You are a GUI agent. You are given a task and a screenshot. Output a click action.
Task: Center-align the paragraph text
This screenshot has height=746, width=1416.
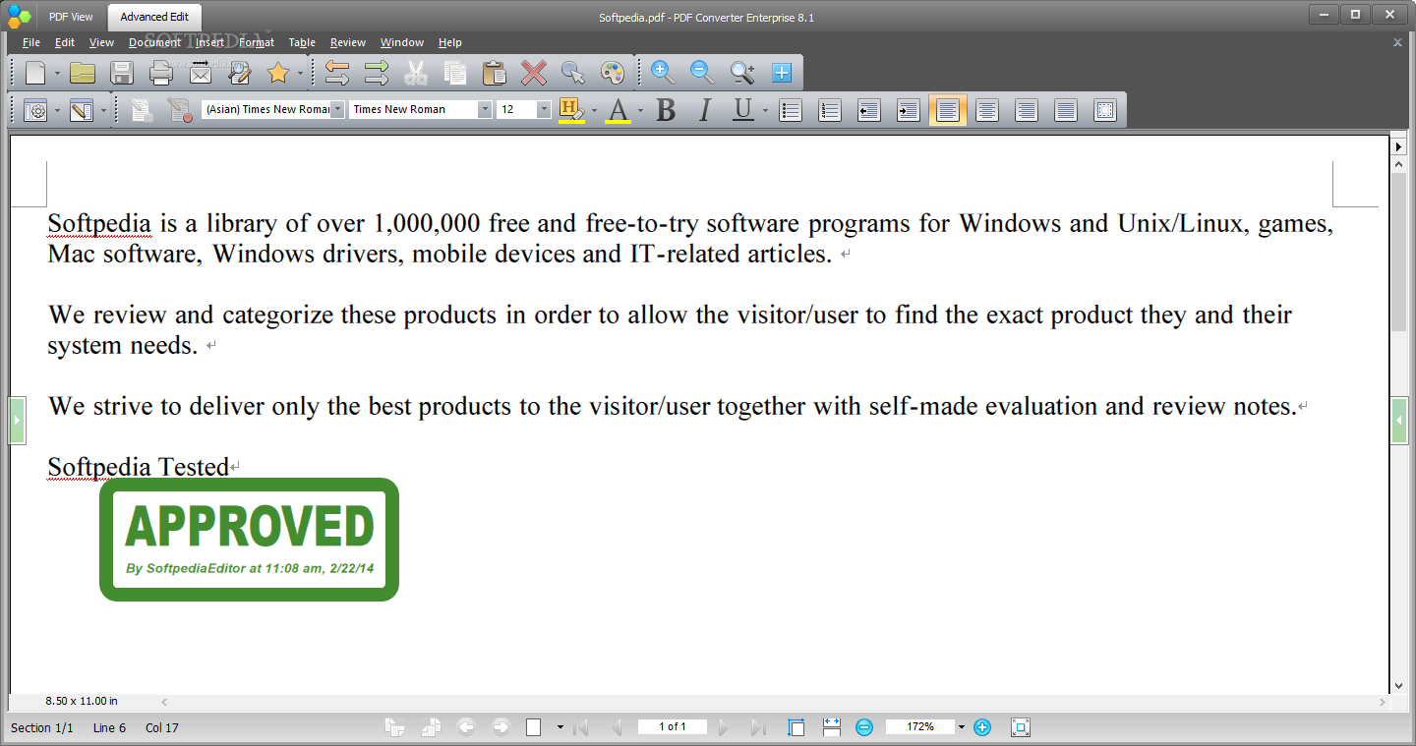[987, 110]
